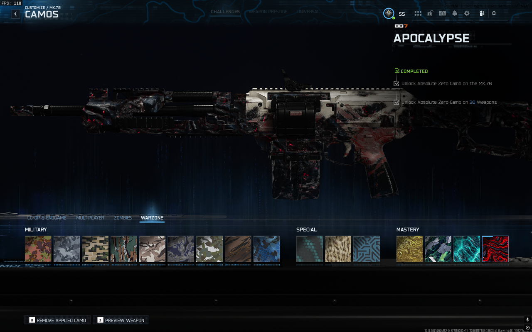The width and height of the screenshot is (532, 332).
Task: Select the blue maze circuit Special camo
Action: click(367, 249)
